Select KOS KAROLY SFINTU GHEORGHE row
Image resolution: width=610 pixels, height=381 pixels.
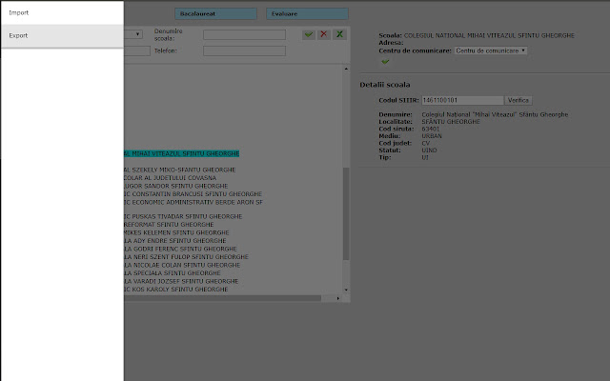tap(176, 290)
